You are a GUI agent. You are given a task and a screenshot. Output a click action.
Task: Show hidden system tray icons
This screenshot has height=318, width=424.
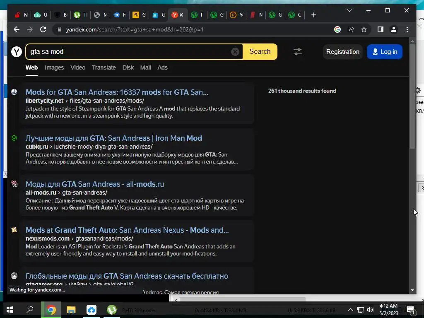coord(350,310)
